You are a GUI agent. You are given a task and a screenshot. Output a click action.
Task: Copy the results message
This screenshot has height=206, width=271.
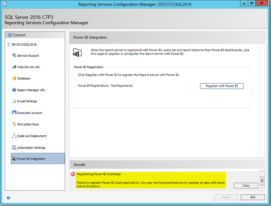[x=246, y=185]
